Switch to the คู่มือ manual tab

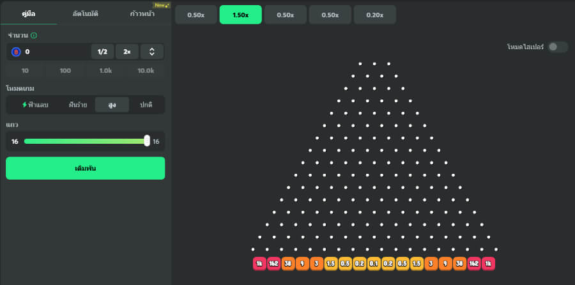coord(29,14)
